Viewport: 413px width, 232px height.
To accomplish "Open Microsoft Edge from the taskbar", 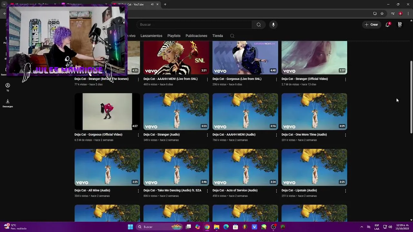I will (x=226, y=227).
